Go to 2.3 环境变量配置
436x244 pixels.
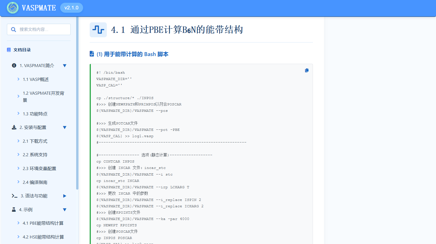click(x=39, y=169)
